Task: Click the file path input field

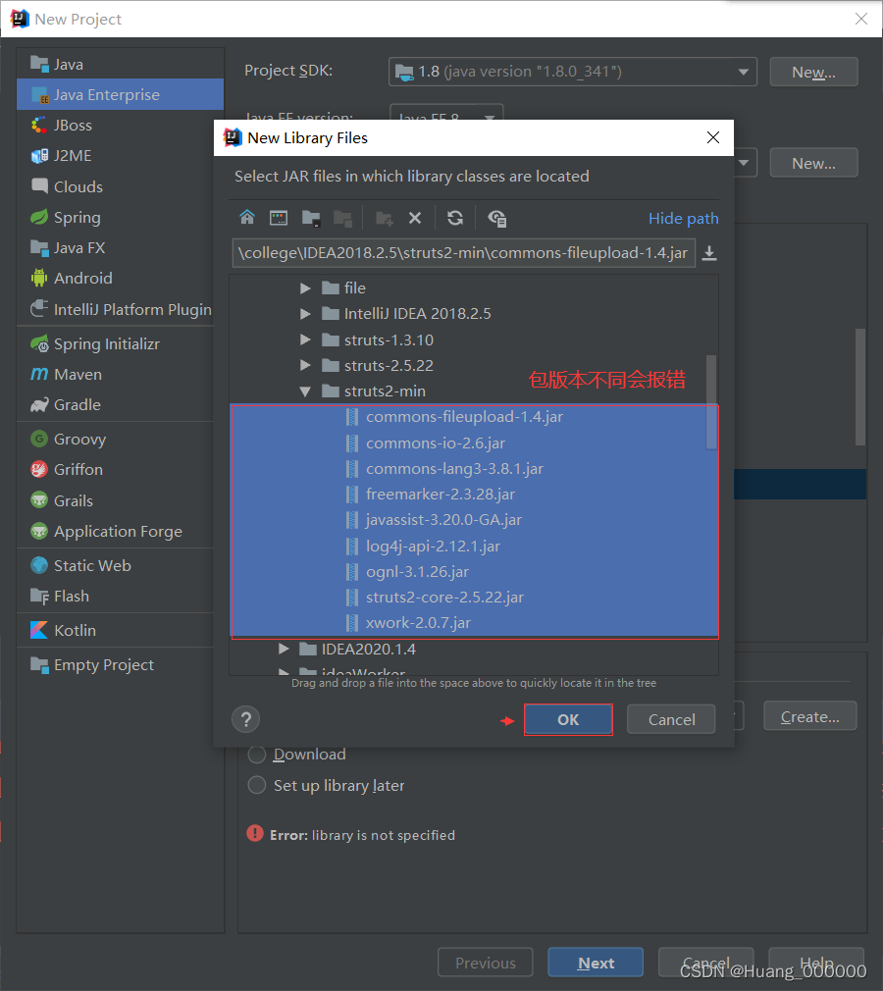Action: click(x=464, y=253)
